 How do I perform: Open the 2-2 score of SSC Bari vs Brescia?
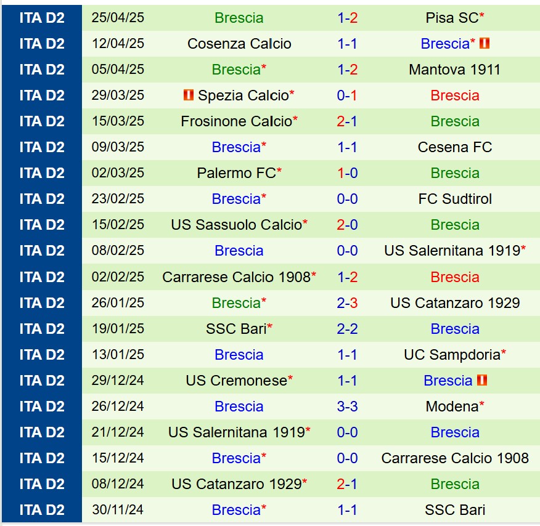pyautogui.click(x=347, y=329)
